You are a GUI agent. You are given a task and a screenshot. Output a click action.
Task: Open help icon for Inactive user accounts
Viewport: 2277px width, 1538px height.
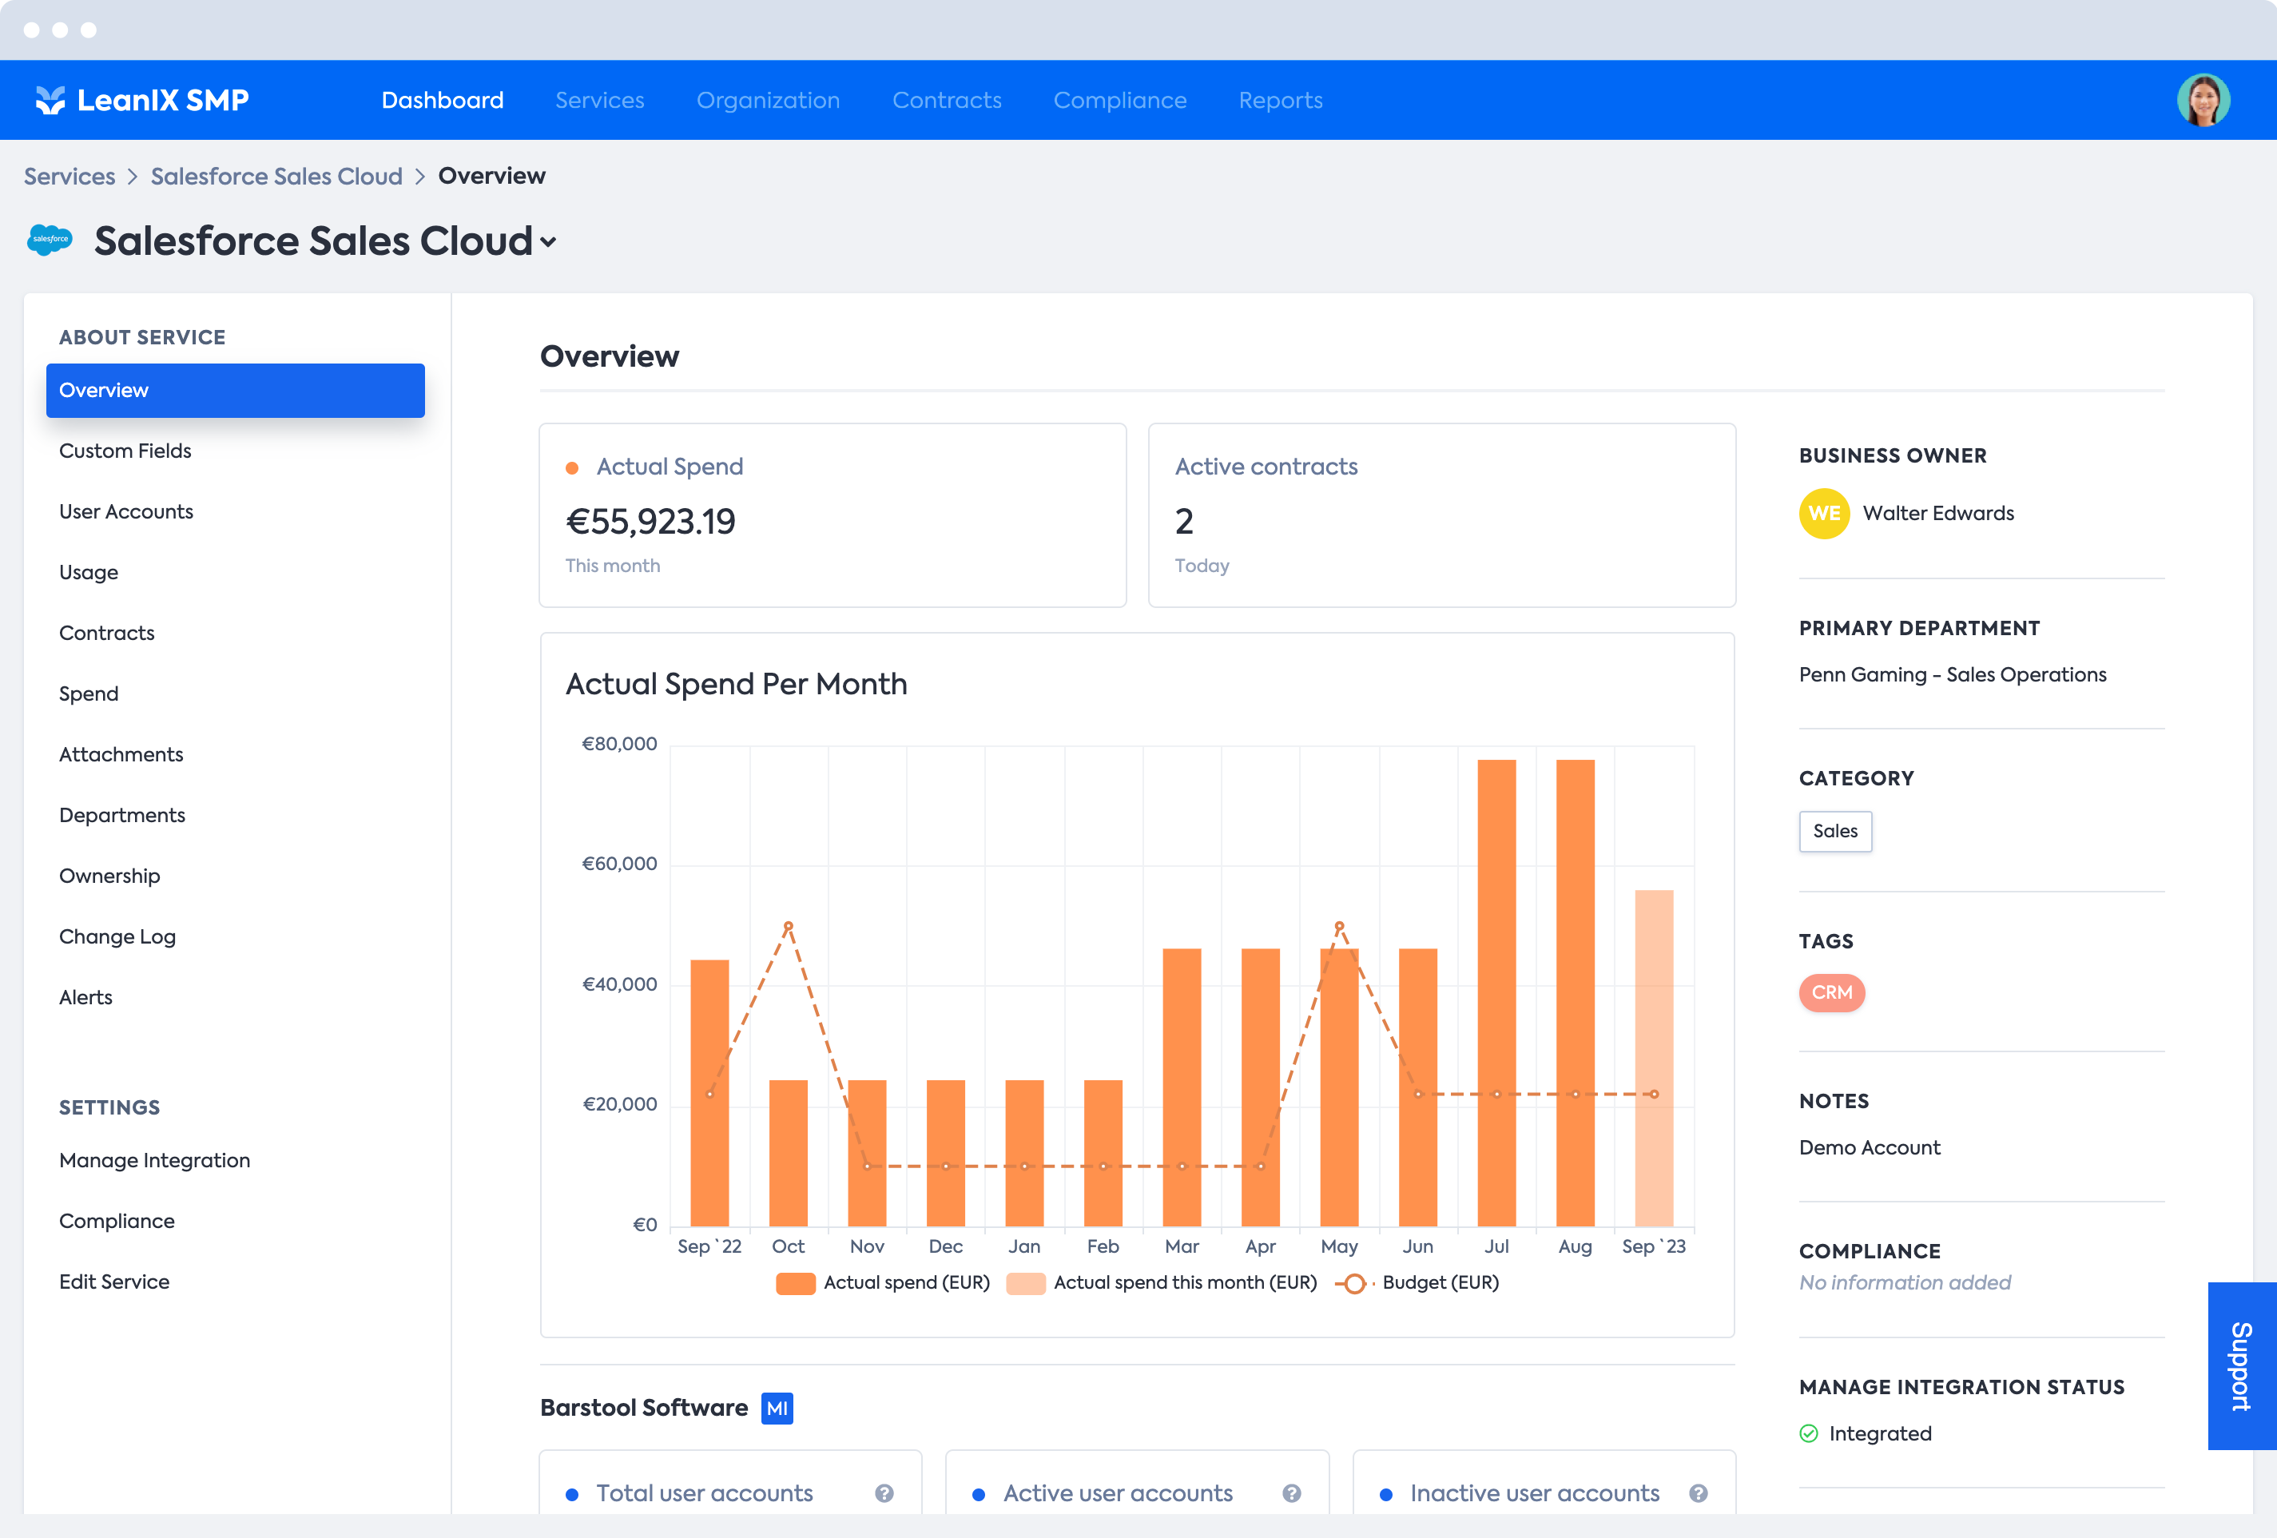[x=1698, y=1493]
